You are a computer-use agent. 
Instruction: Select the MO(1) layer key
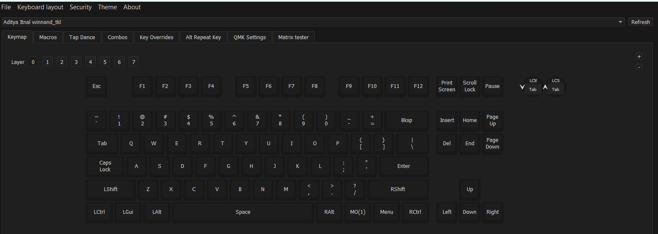pos(358,212)
